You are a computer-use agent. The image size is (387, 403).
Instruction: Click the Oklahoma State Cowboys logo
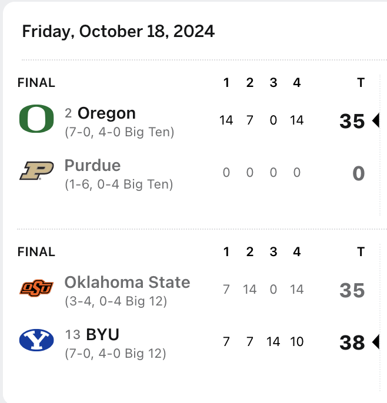36,288
